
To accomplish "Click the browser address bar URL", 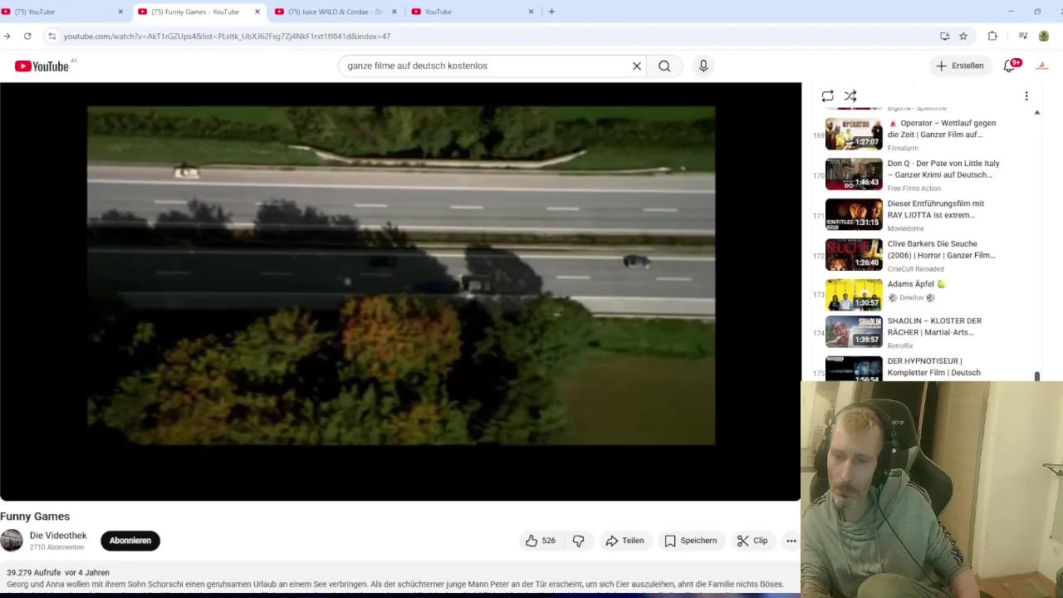I will click(227, 36).
